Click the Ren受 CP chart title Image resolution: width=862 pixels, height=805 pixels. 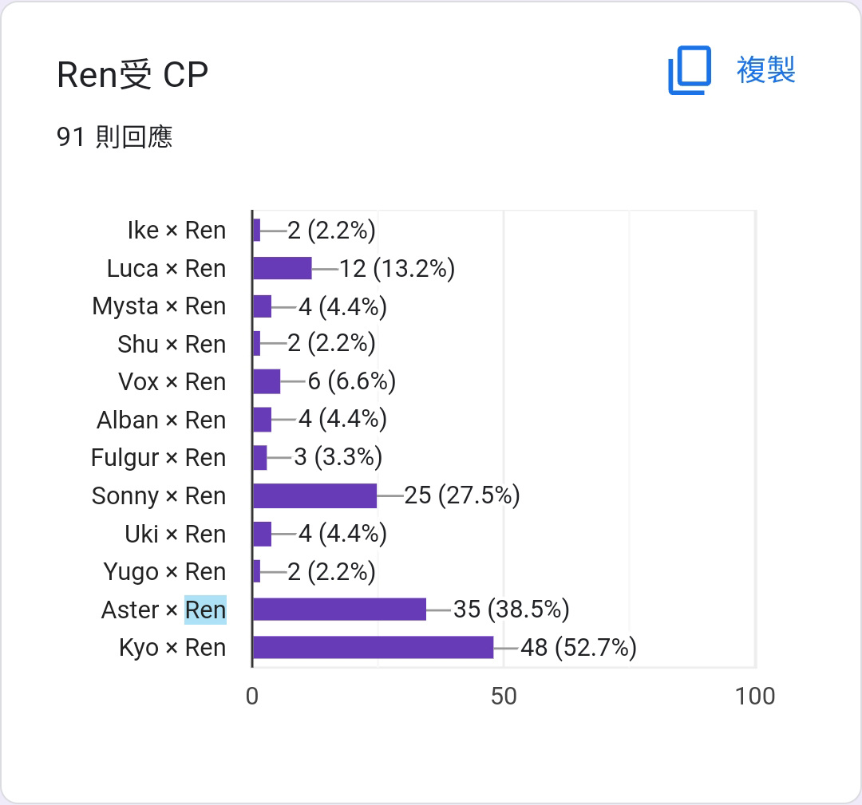click(x=132, y=75)
